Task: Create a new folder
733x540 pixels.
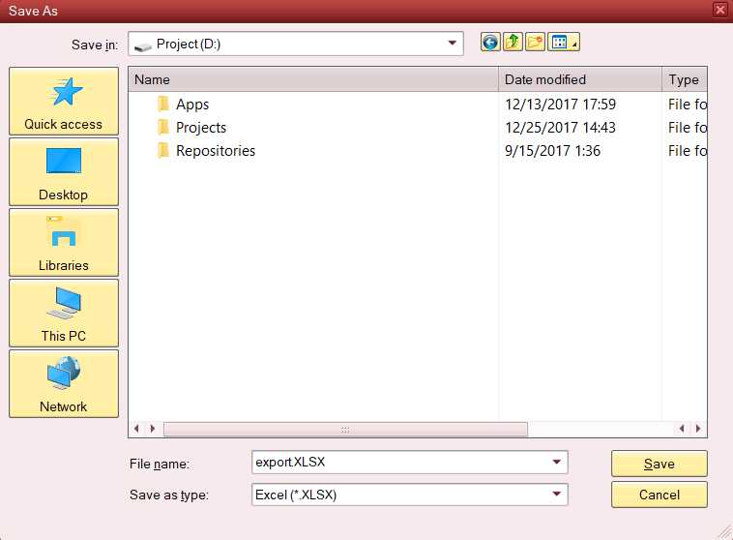Action: (x=536, y=43)
